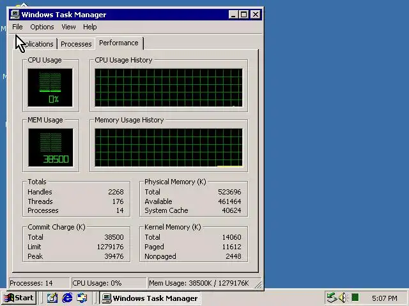Open the File menu

[17, 27]
